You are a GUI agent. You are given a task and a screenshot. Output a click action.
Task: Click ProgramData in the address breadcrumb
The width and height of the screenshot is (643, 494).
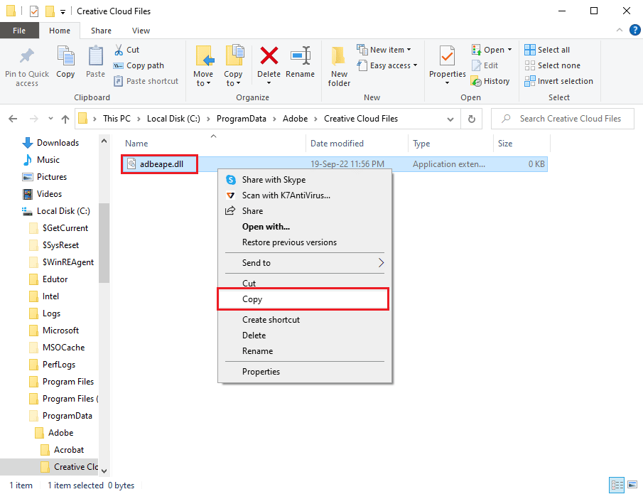coord(241,119)
